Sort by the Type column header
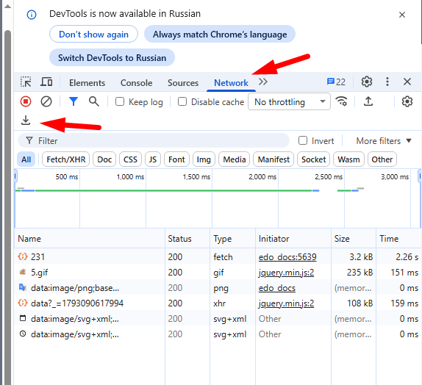The height and width of the screenshot is (385, 422). pyautogui.click(x=232, y=238)
